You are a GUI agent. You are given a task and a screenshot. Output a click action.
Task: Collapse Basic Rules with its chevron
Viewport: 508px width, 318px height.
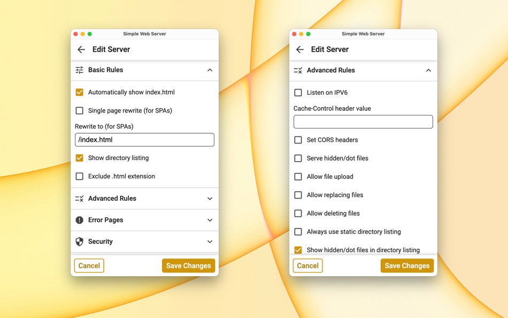point(210,70)
